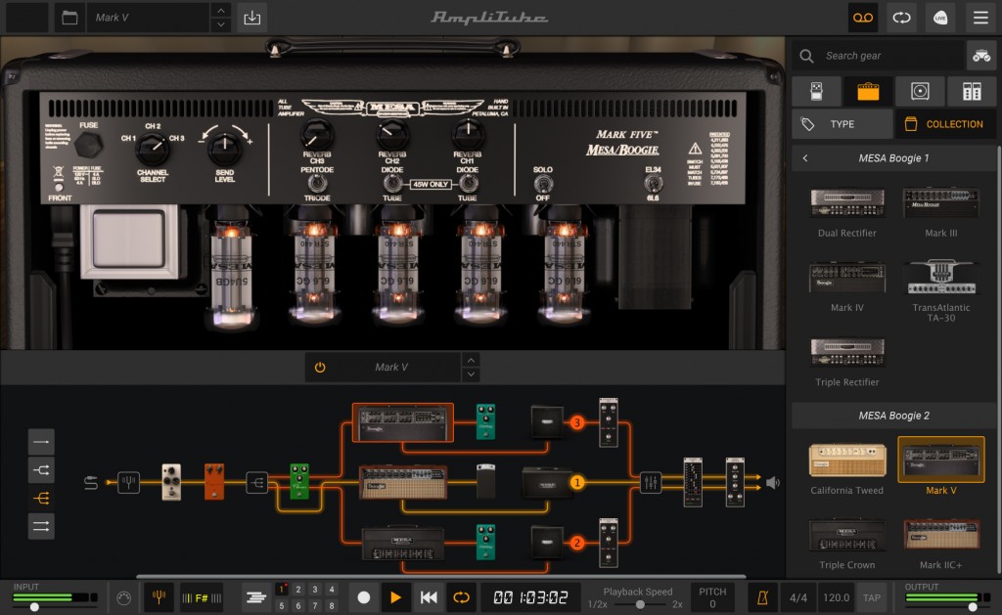This screenshot has width=1002, height=615.
Task: Click the Channel Select knob
Action: (x=152, y=150)
